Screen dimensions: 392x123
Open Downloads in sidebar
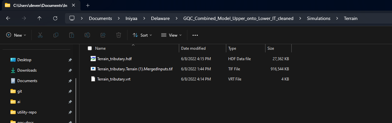point(27,71)
